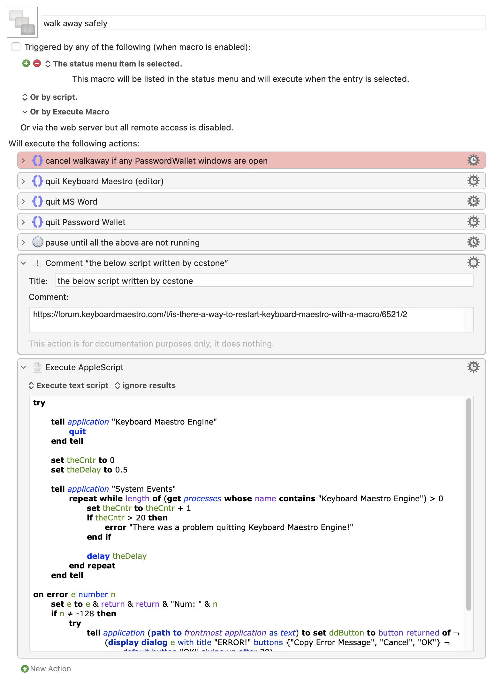This screenshot has width=493, height=679.
Task: Collapse the Execute AppleScript action
Action: click(23, 367)
